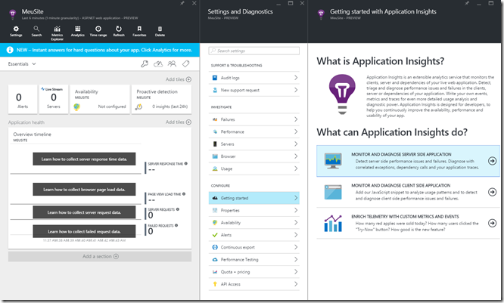Click Add a section
Screen dimensions: 504x303
[x=100, y=256]
